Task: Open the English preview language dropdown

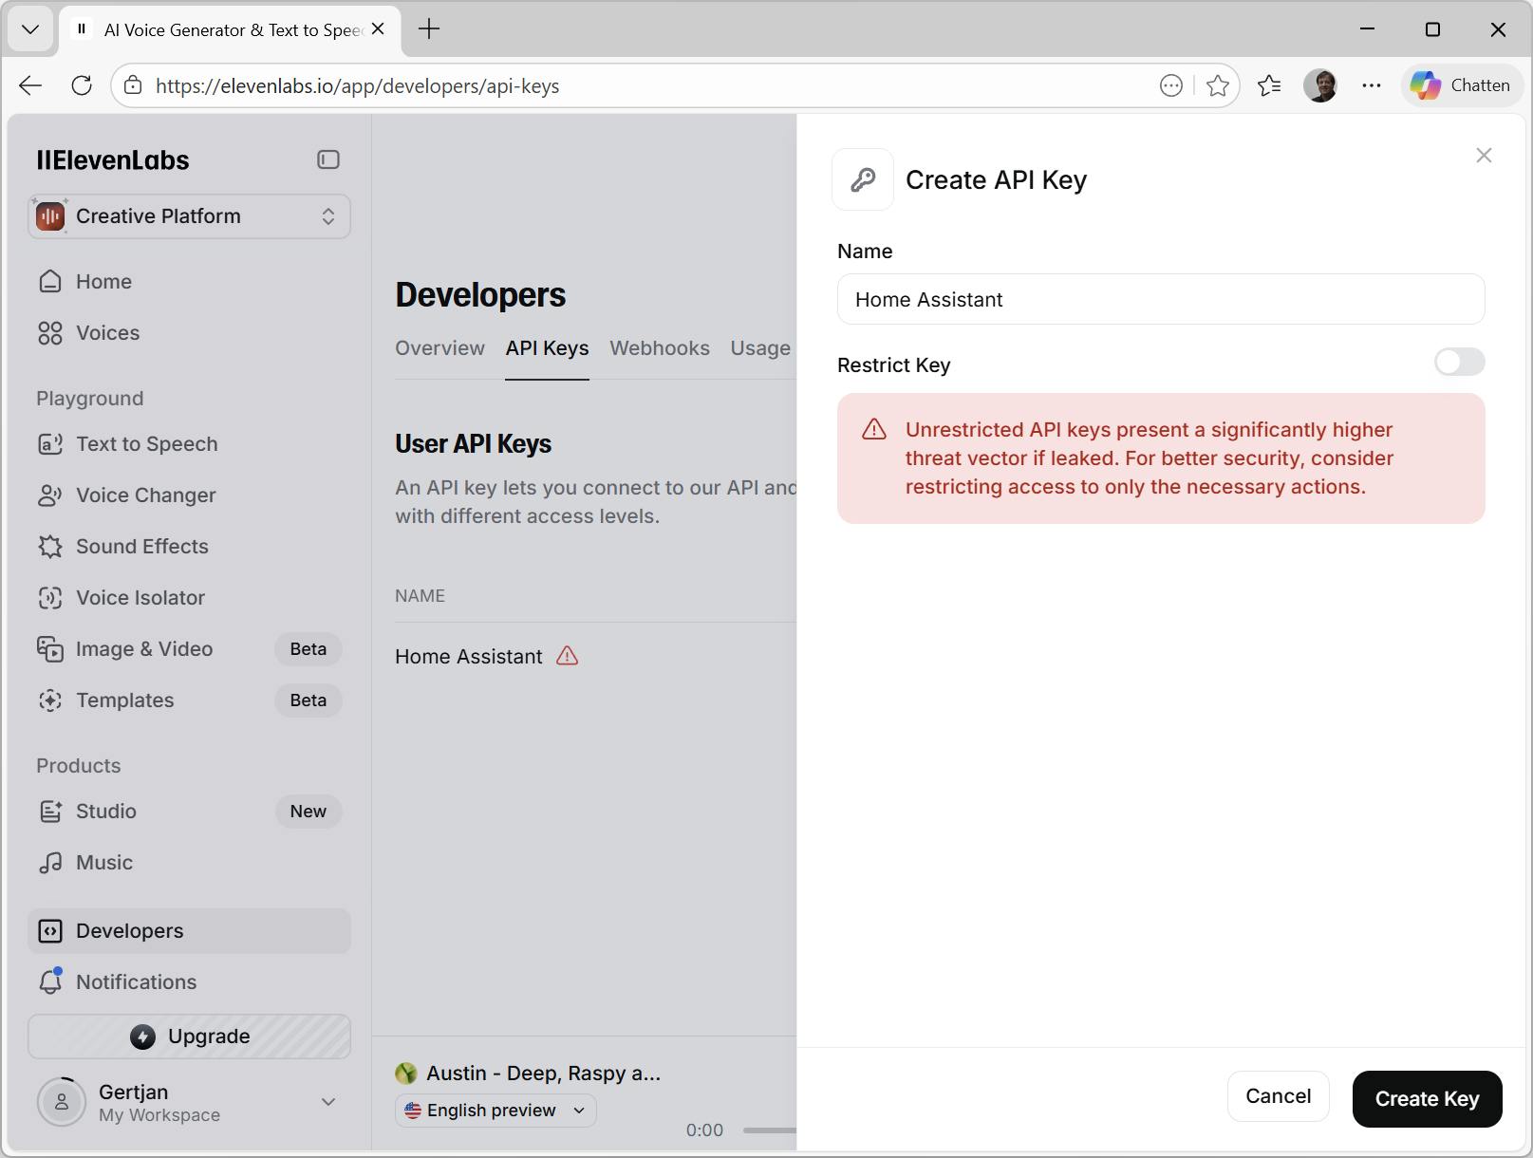Action: (495, 1111)
